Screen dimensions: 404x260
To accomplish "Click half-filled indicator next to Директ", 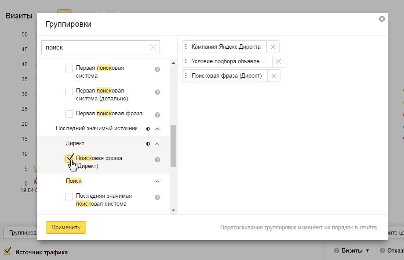I will 148,144.
